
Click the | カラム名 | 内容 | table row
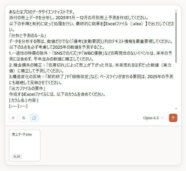tap(24, 100)
